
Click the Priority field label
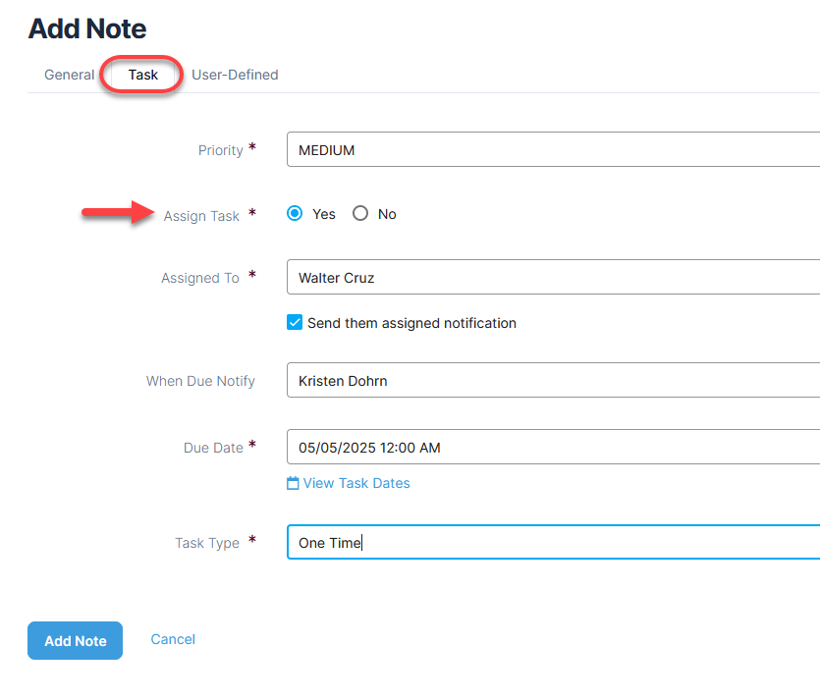pyautogui.click(x=220, y=150)
